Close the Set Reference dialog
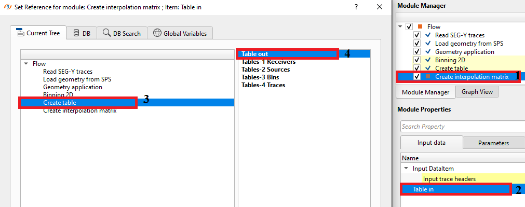This screenshot has height=207, width=525. point(380,7)
